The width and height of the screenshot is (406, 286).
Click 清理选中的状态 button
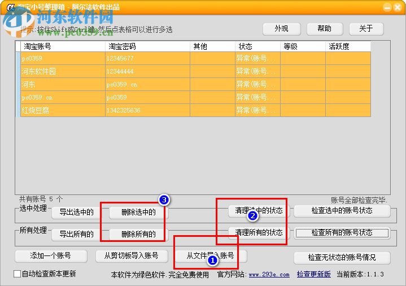tap(259, 211)
